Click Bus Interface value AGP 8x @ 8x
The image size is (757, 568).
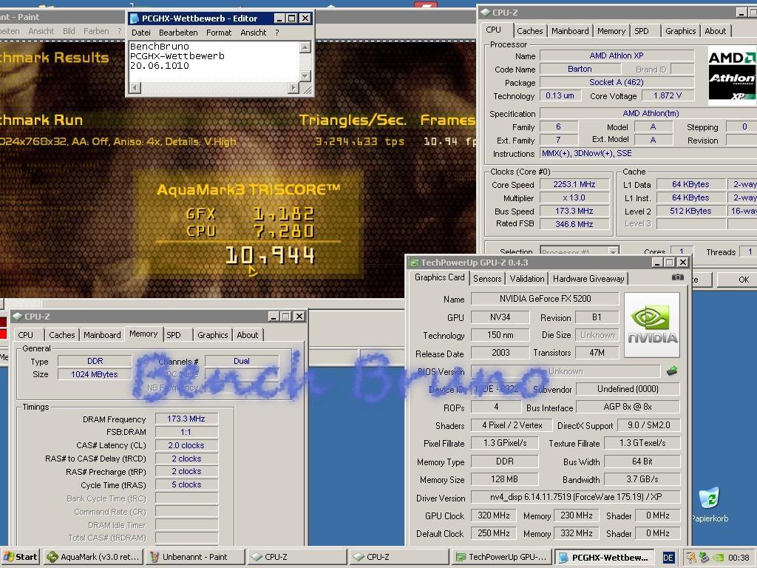point(628,407)
